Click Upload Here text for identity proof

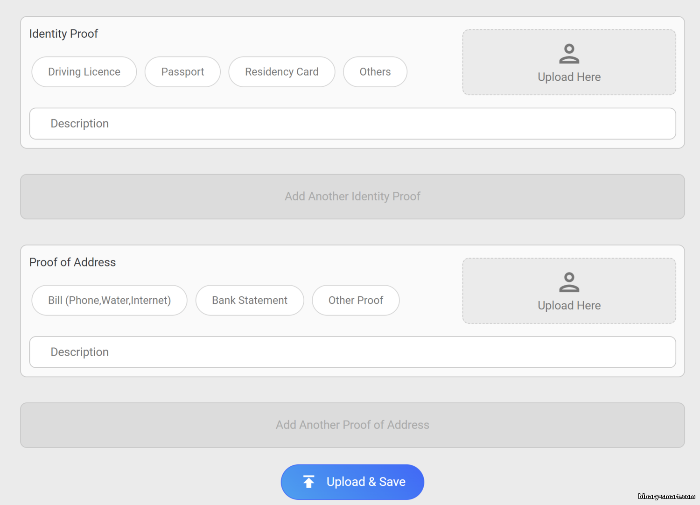569,77
